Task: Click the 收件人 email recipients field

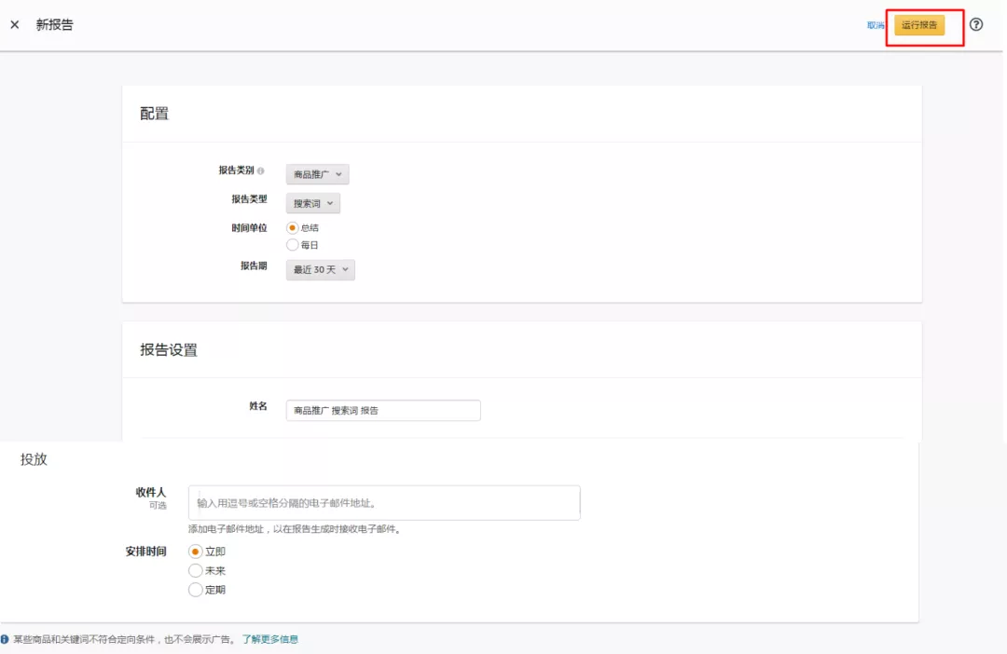Action: click(x=384, y=501)
